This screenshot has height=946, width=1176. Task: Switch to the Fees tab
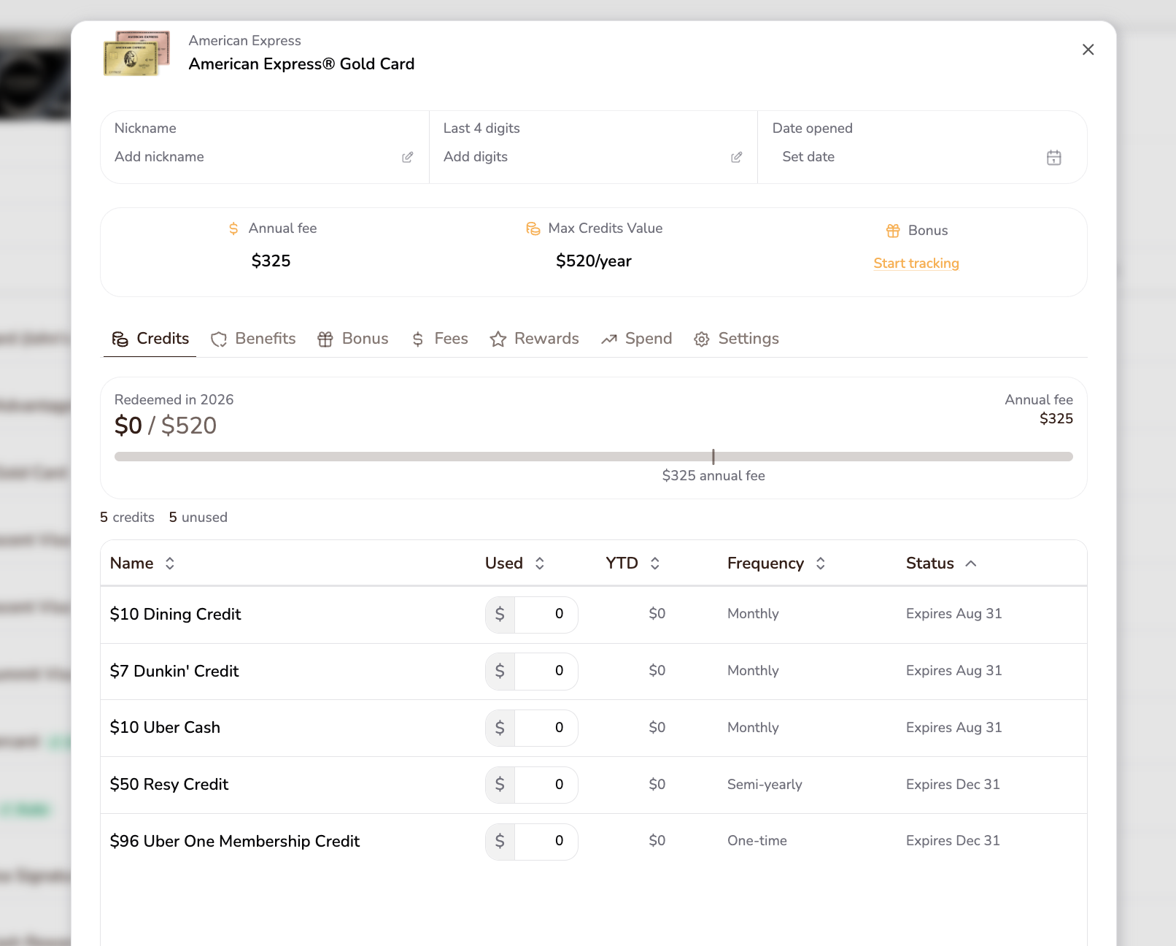[x=440, y=339]
